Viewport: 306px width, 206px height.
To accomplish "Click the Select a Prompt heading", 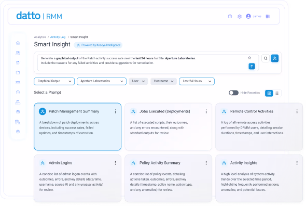I will 47,93.
